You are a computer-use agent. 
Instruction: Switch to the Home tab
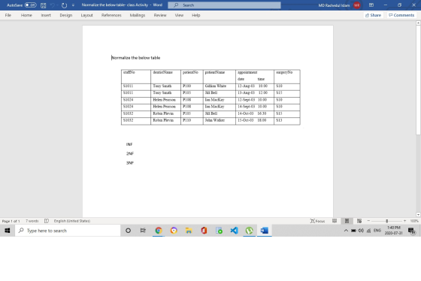[26, 15]
